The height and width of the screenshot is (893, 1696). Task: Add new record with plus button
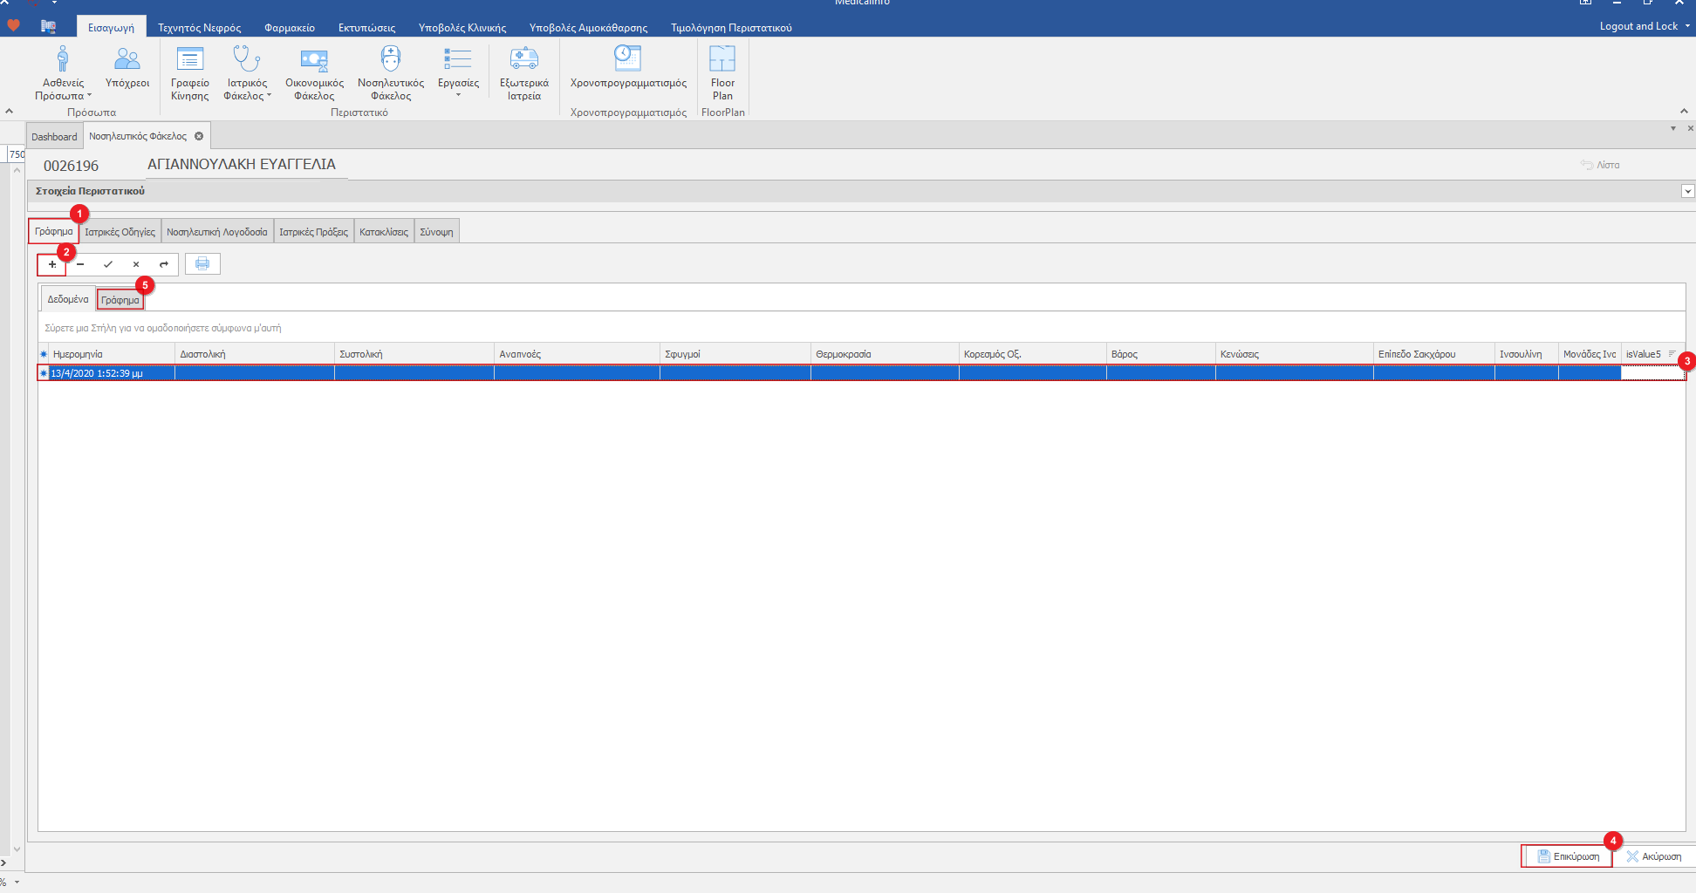tap(52, 264)
